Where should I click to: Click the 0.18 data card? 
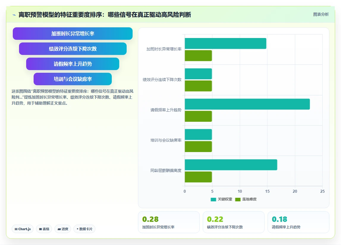298,222
